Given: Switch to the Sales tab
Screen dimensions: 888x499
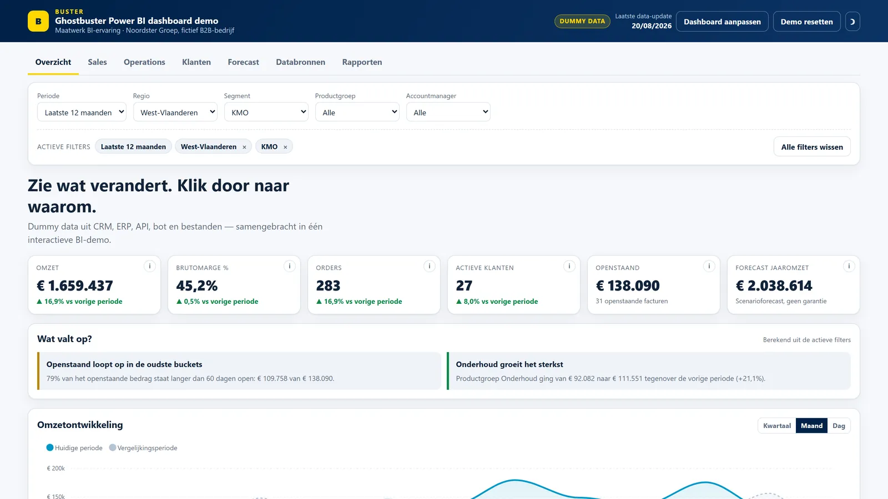Looking at the screenshot, I should [x=97, y=62].
